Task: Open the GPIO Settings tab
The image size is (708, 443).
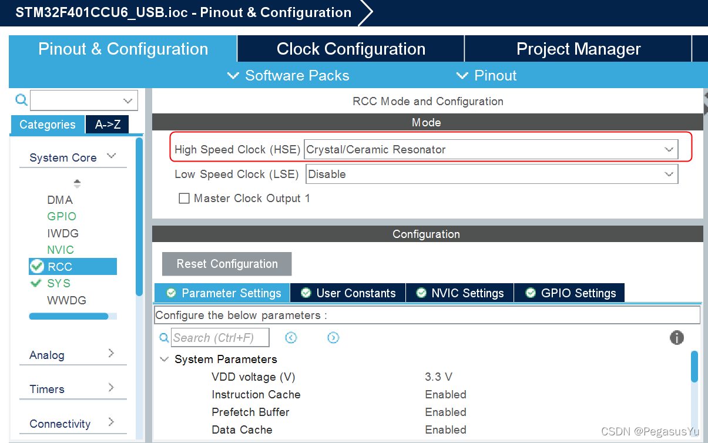Action: 570,293
